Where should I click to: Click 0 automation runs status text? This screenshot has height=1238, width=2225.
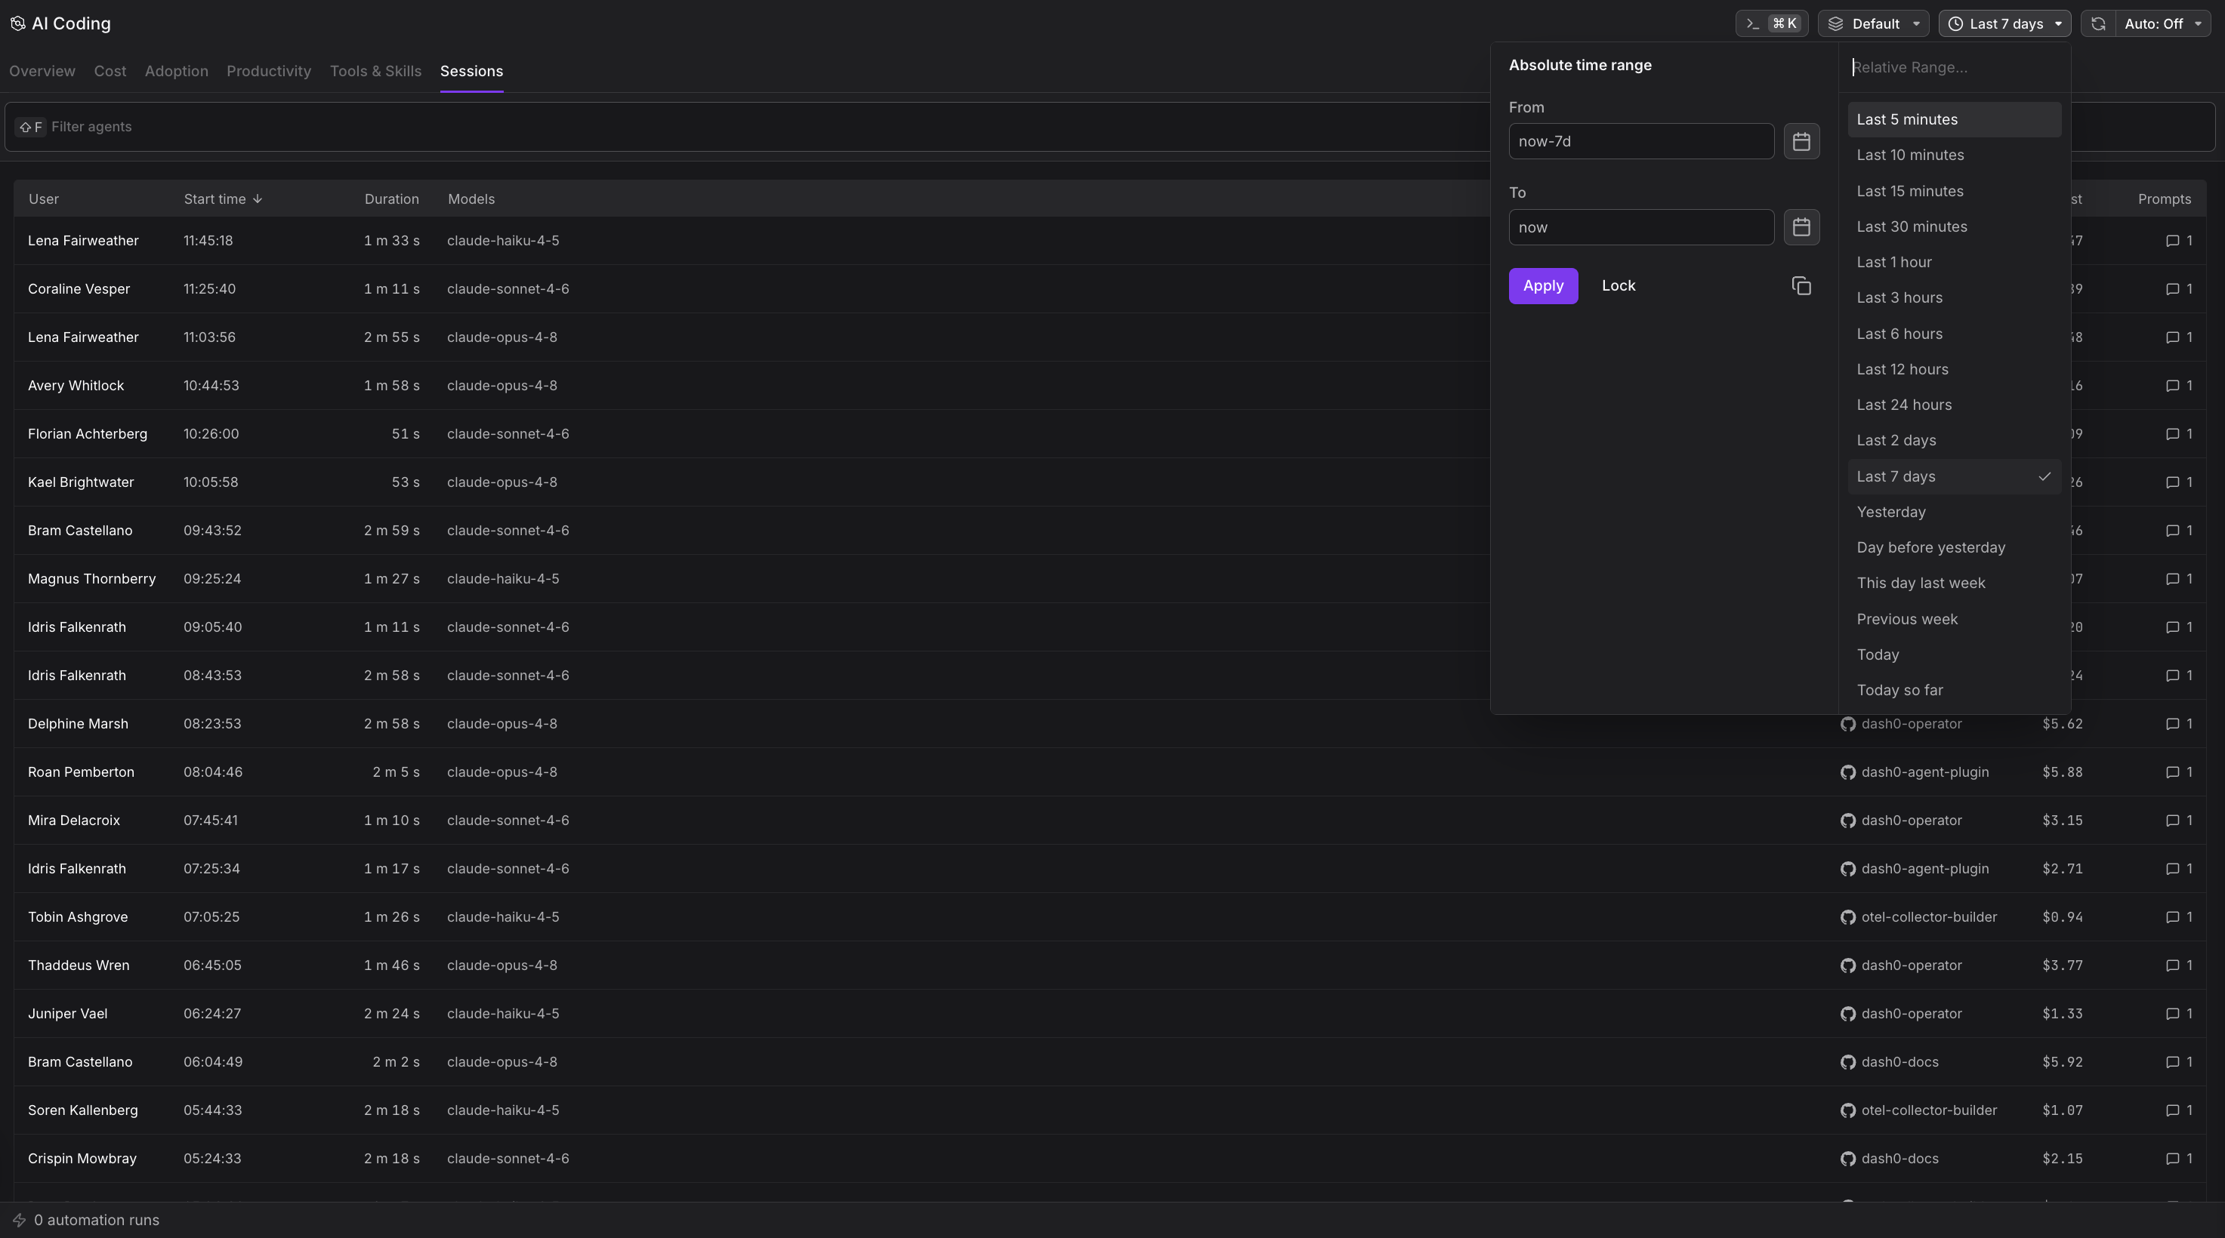point(97,1220)
